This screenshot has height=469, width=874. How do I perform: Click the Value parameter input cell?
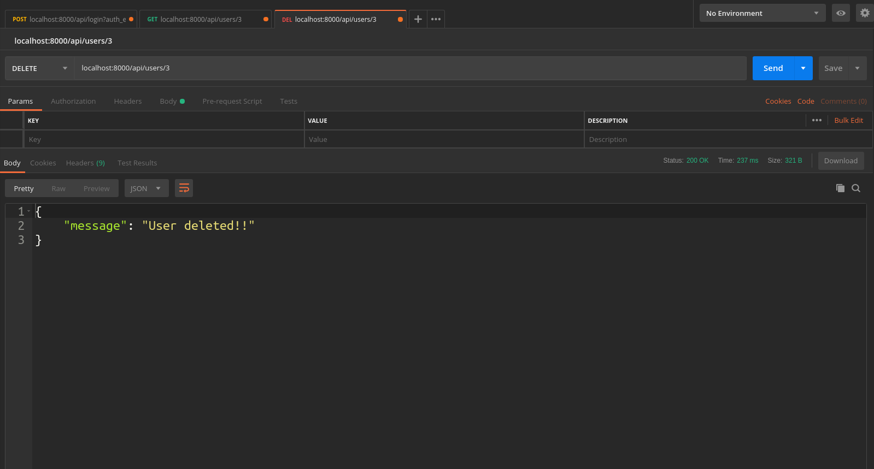(x=444, y=139)
